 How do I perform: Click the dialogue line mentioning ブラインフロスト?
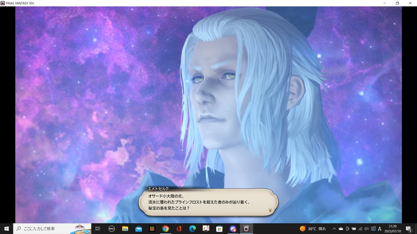pyautogui.click(x=199, y=202)
